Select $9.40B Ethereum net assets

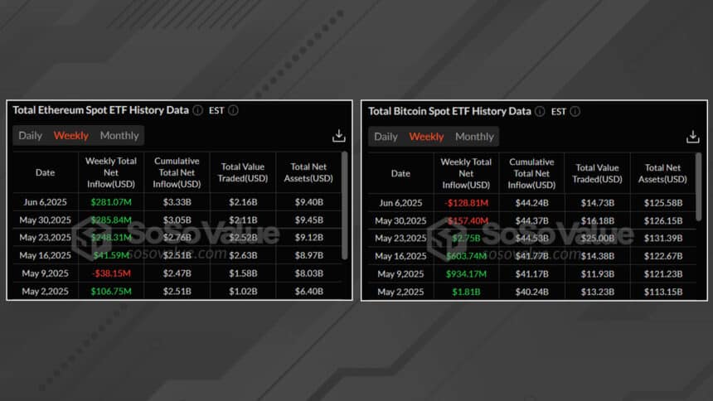[x=308, y=202]
